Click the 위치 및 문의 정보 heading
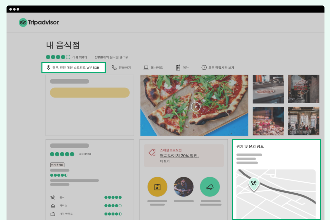330x220 pixels. click(x=250, y=146)
